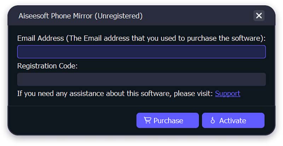Image resolution: width=283 pixels, height=146 pixels.
Task: Activate the software with the Activate text
Action: pos(232,121)
